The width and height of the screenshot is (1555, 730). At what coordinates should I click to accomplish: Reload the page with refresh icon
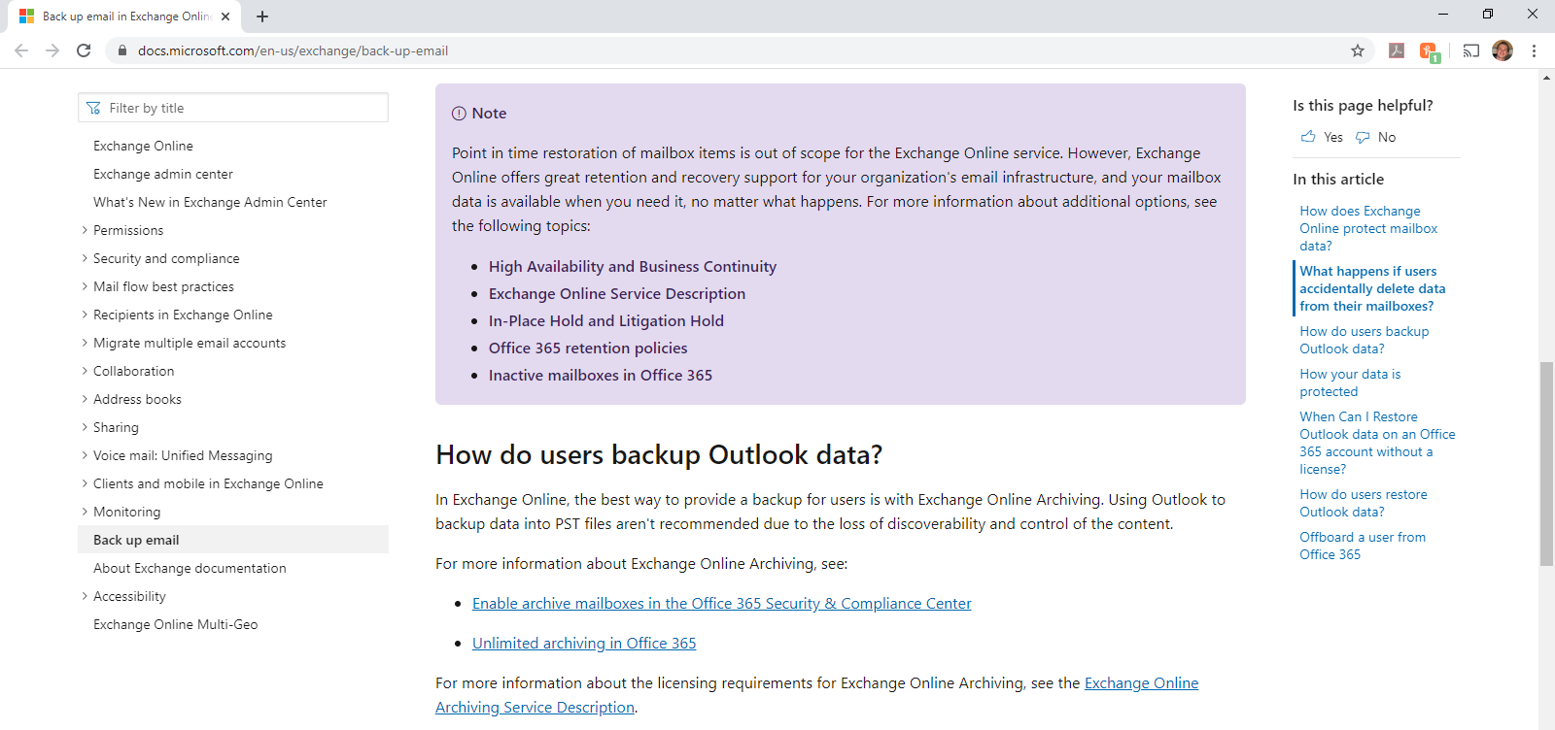(x=84, y=50)
